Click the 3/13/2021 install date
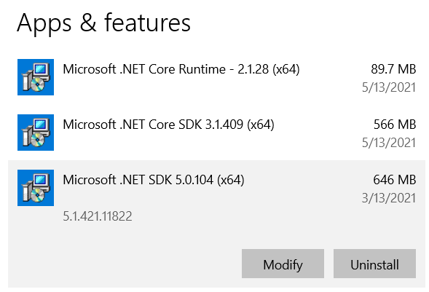The height and width of the screenshot is (292, 429). pyautogui.click(x=389, y=198)
